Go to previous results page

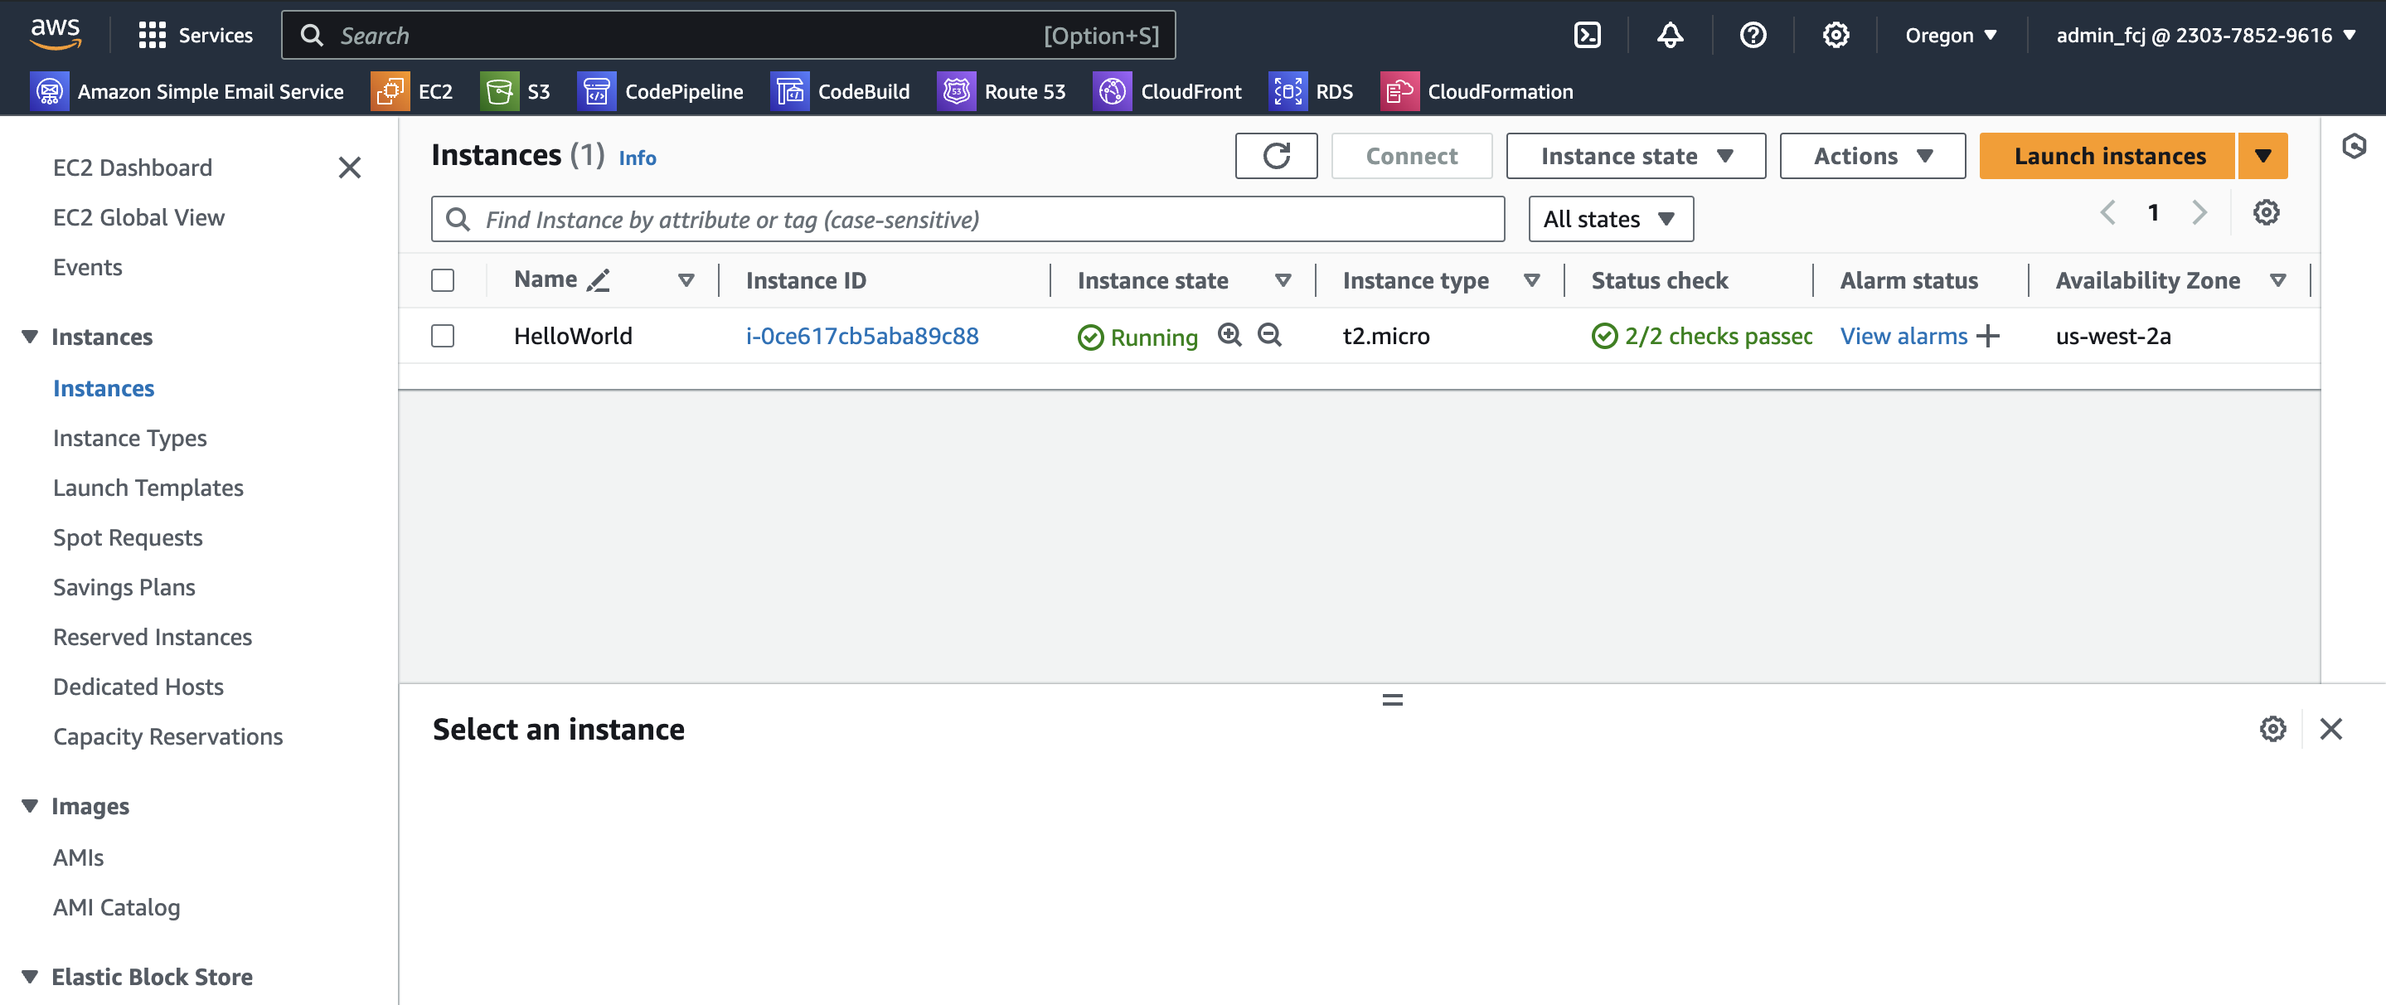pyautogui.click(x=2107, y=212)
